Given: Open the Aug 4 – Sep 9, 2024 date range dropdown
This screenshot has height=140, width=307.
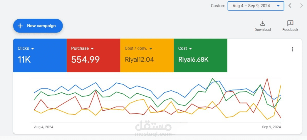Looking at the screenshot, I should tap(256, 6).
